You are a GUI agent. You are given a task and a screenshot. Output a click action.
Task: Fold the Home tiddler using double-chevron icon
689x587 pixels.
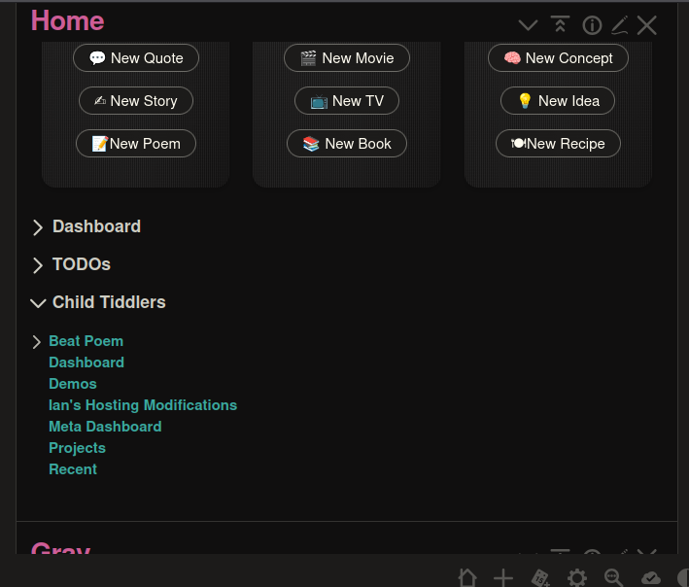560,25
